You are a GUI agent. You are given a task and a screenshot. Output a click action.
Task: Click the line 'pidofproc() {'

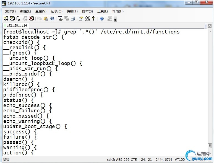(x=23, y=95)
